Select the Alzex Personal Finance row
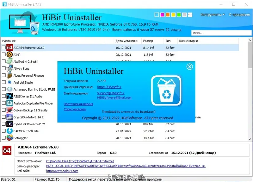The height and width of the screenshot is (182, 253). click(29, 75)
